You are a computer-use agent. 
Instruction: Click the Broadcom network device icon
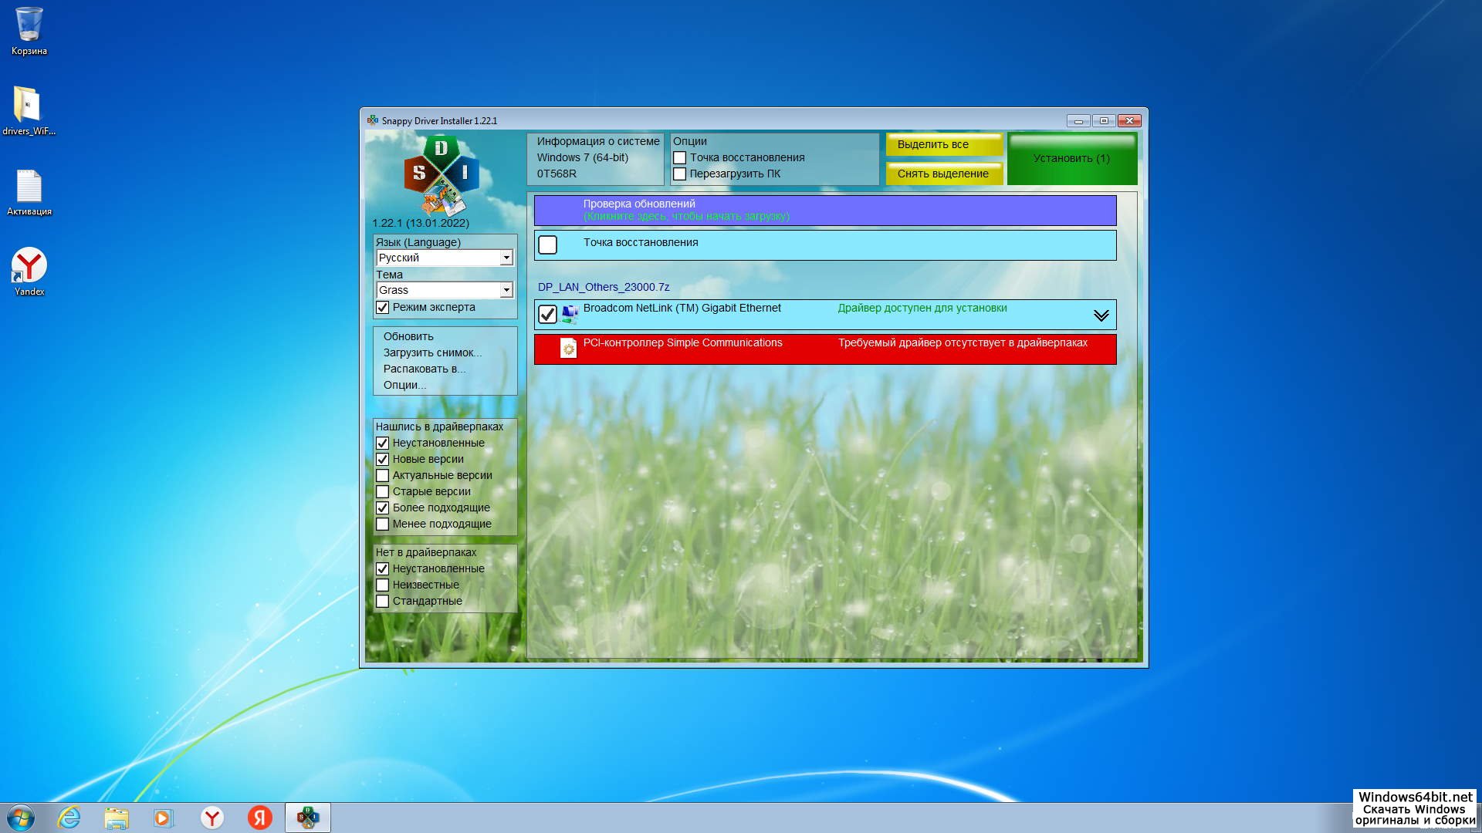[x=570, y=314]
